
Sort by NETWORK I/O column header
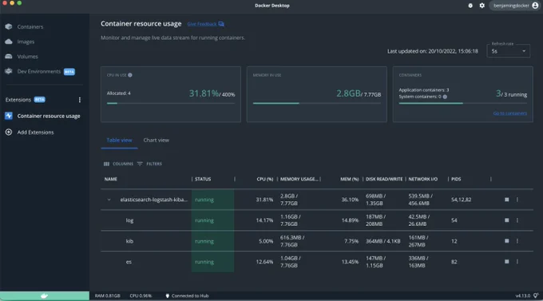point(423,179)
